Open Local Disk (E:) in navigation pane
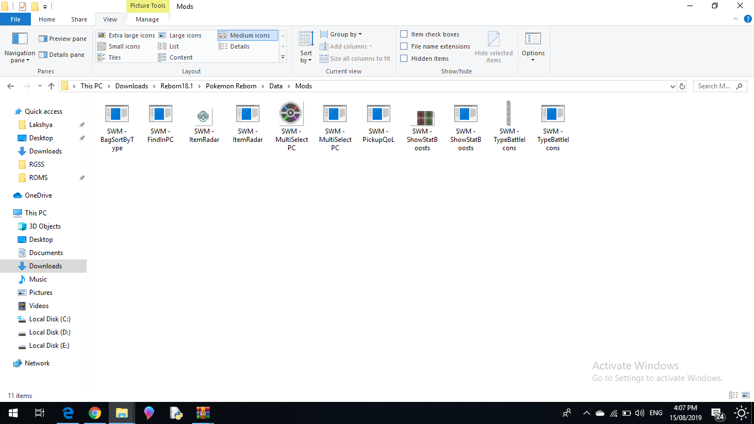The width and height of the screenshot is (754, 424). [49, 346]
